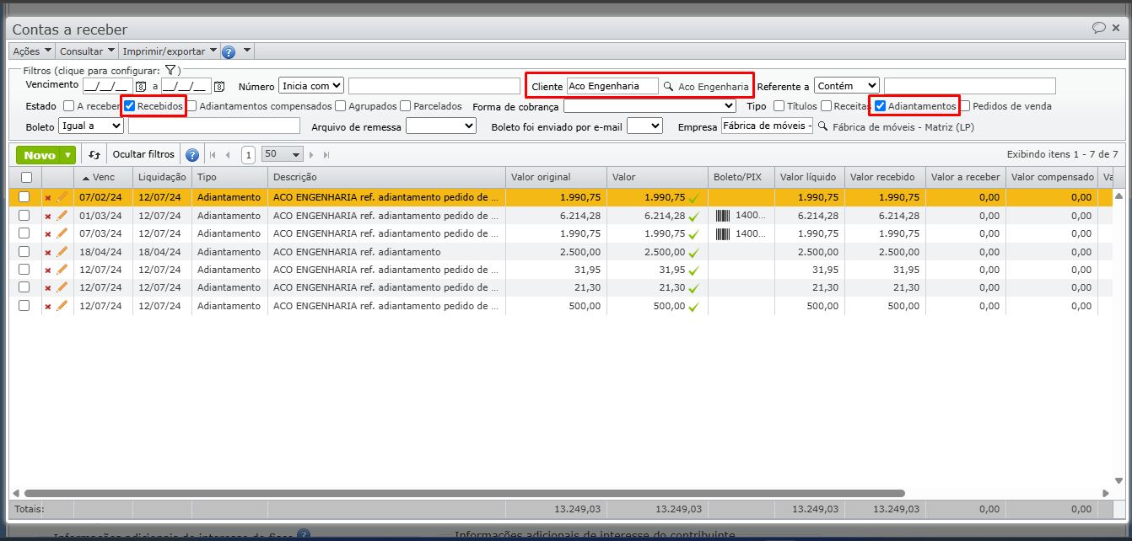Image resolution: width=1132 pixels, height=541 pixels.
Task: Open the Ações menu
Action: 32,51
